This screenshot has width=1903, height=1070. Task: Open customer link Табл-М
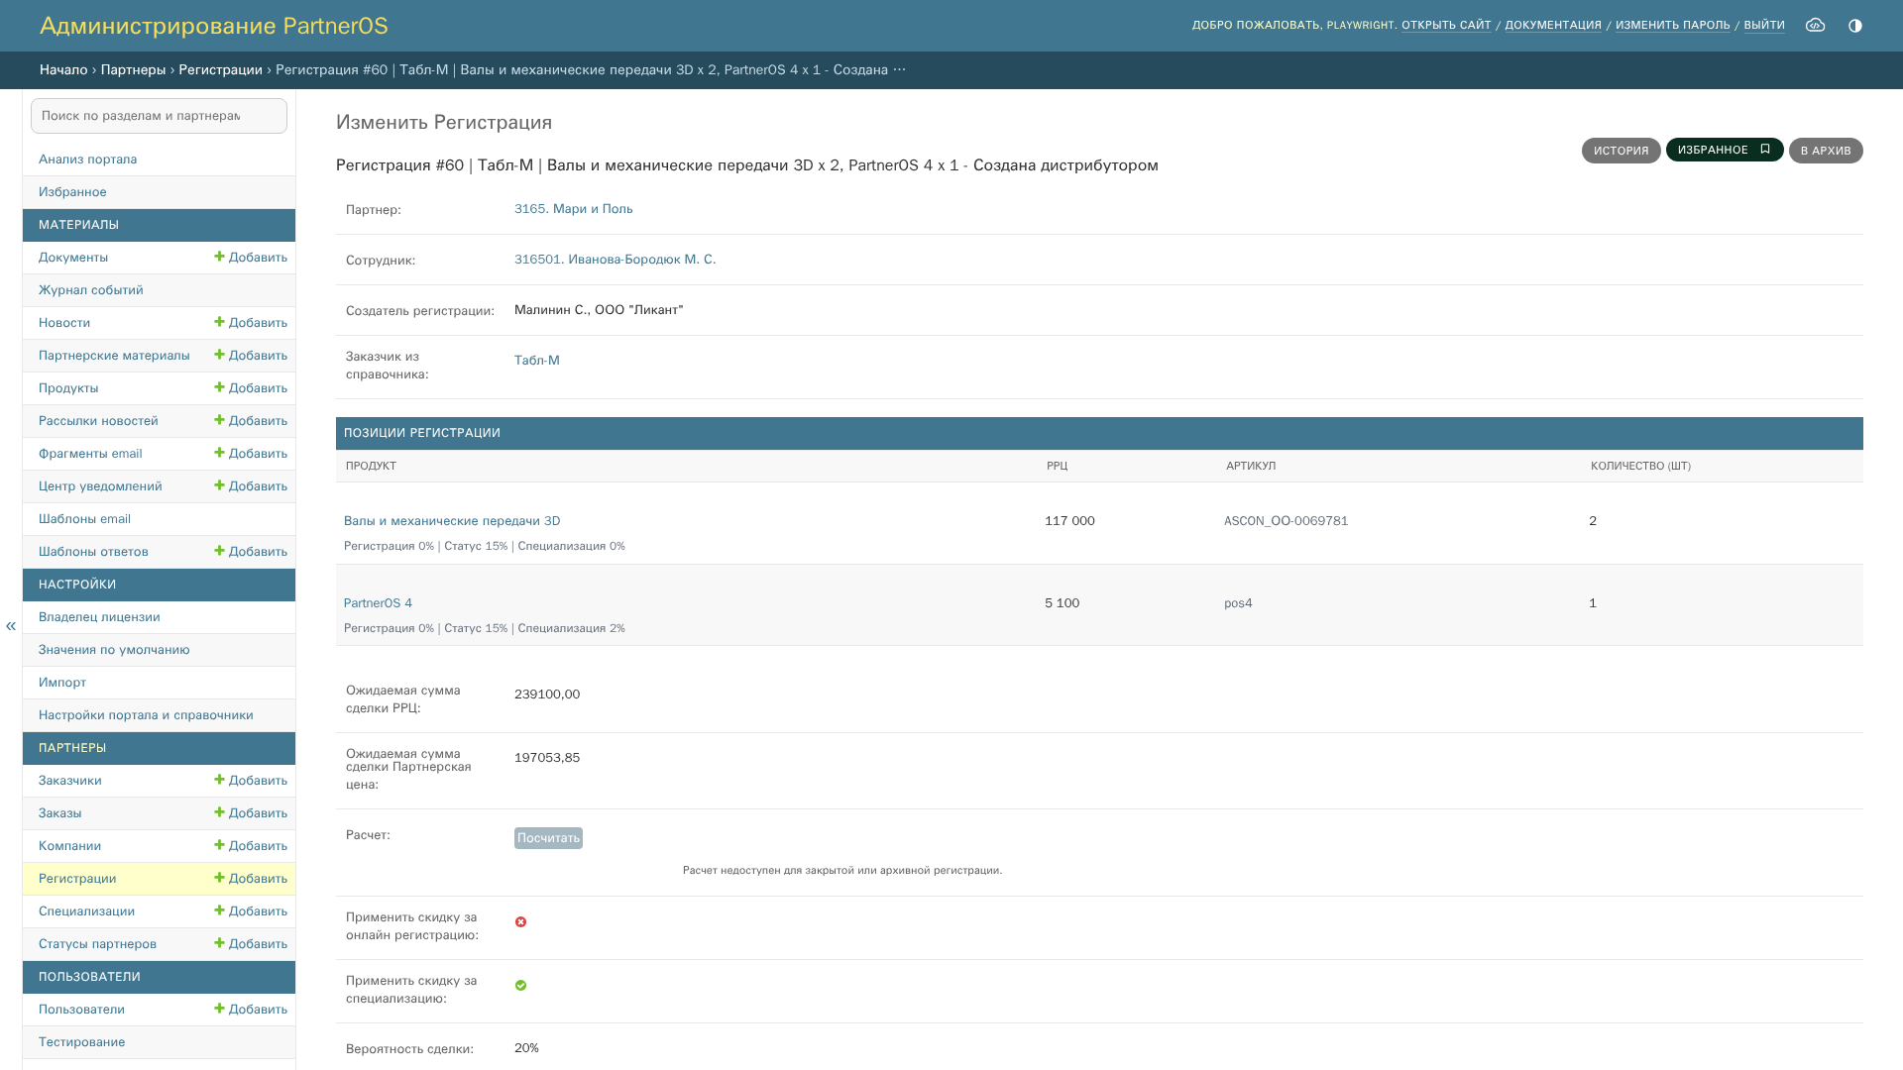tap(536, 361)
